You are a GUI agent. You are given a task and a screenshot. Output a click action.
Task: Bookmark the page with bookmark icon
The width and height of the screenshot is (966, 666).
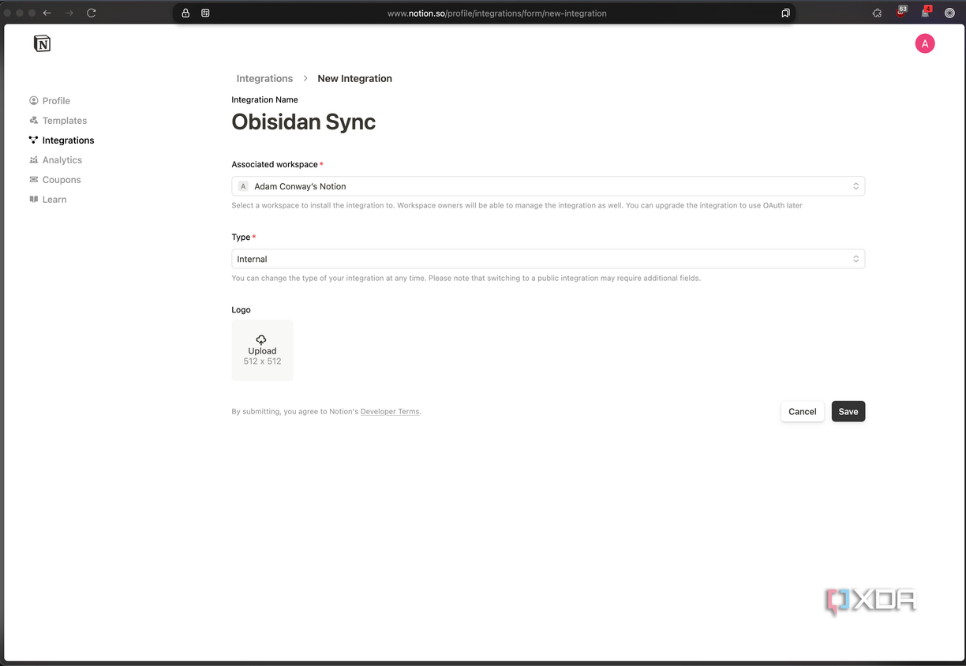785,13
